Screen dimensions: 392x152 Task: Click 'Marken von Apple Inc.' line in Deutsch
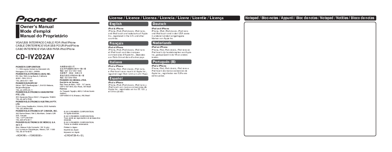tap(162, 38)
